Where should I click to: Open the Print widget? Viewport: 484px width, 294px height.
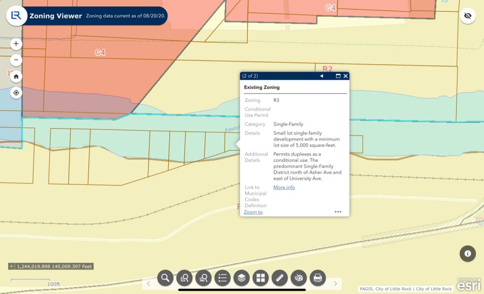[318, 278]
